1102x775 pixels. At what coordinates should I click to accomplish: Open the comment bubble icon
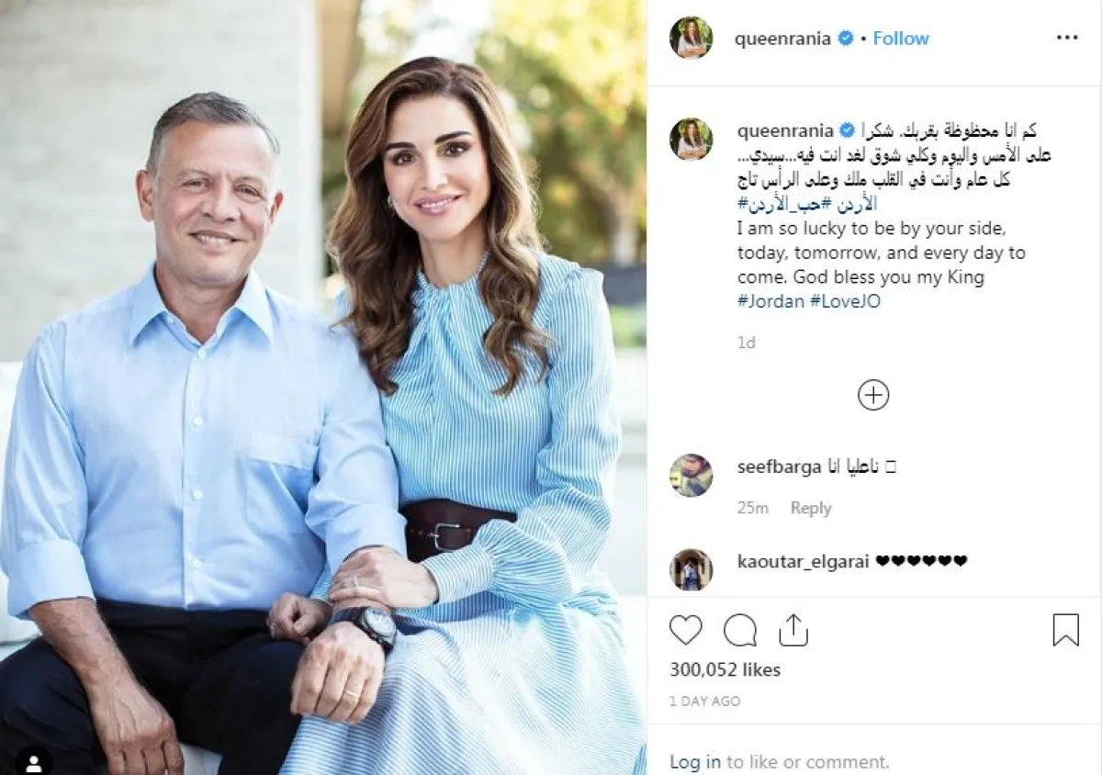tap(740, 630)
